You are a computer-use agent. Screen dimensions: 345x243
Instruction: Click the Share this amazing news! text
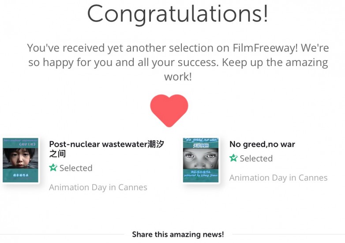click(178, 235)
